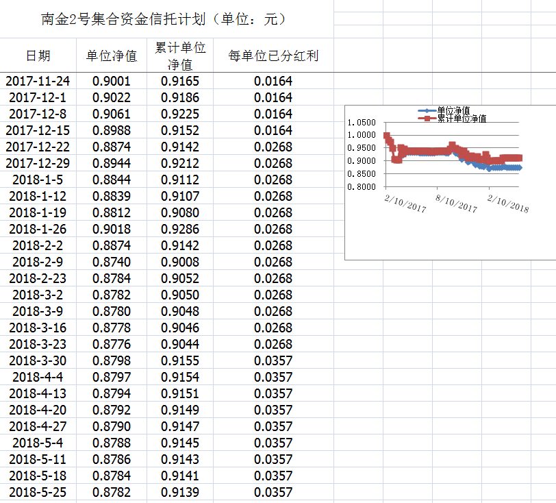Select the 每单位已分红利 header cell
Viewport: 556px width, 503px height.
273,56
